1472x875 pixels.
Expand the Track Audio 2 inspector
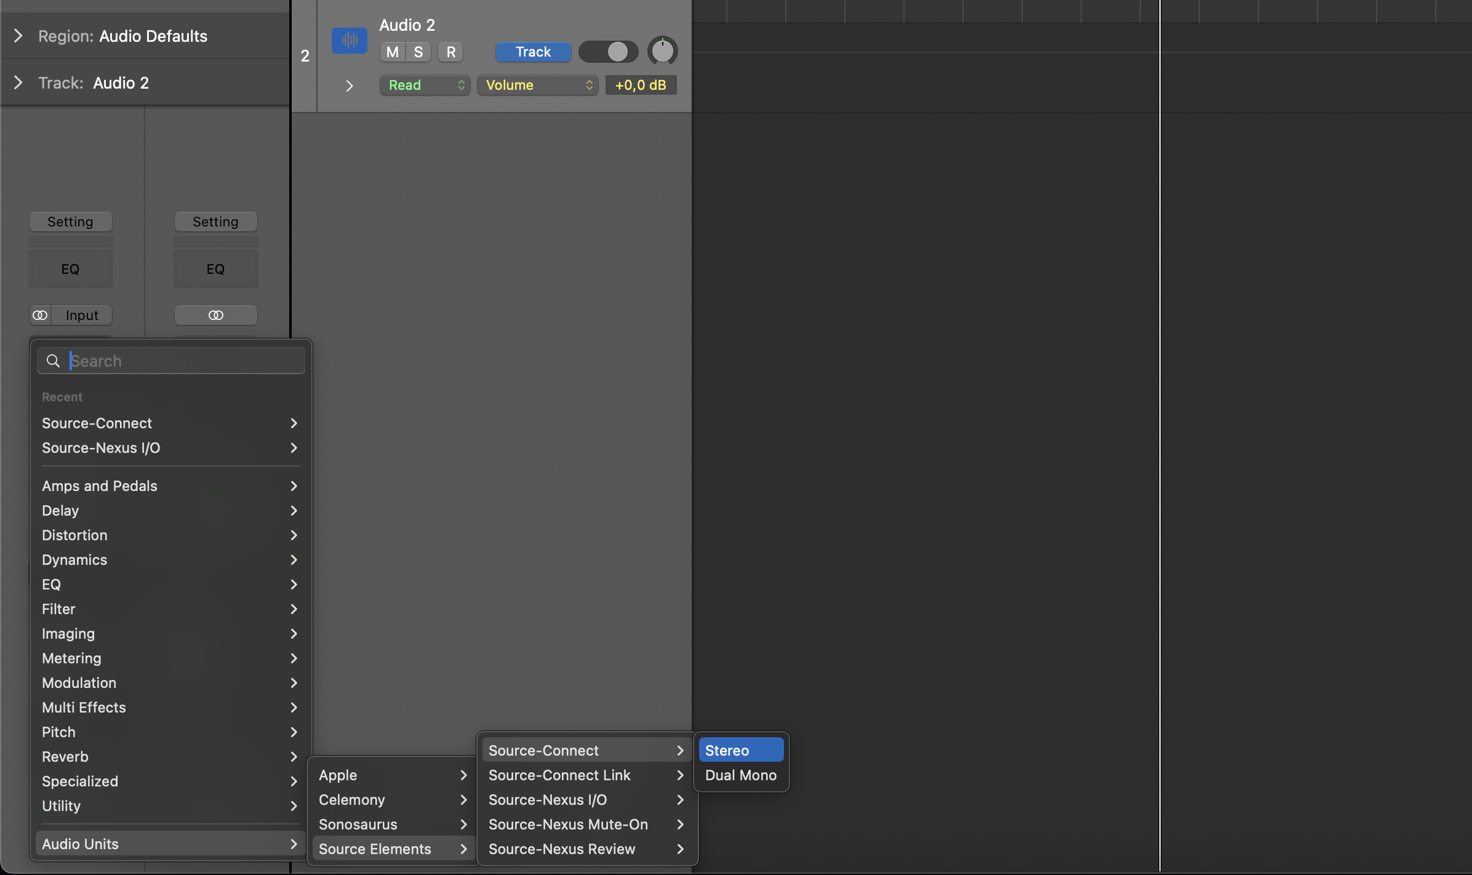tap(18, 82)
